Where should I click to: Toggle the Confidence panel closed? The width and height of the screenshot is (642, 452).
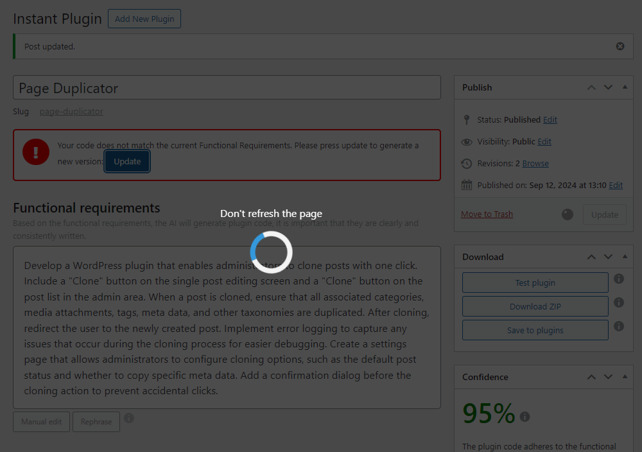625,377
